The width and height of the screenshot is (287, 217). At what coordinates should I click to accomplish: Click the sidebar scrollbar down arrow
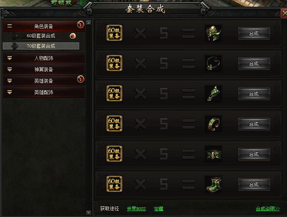(89, 213)
